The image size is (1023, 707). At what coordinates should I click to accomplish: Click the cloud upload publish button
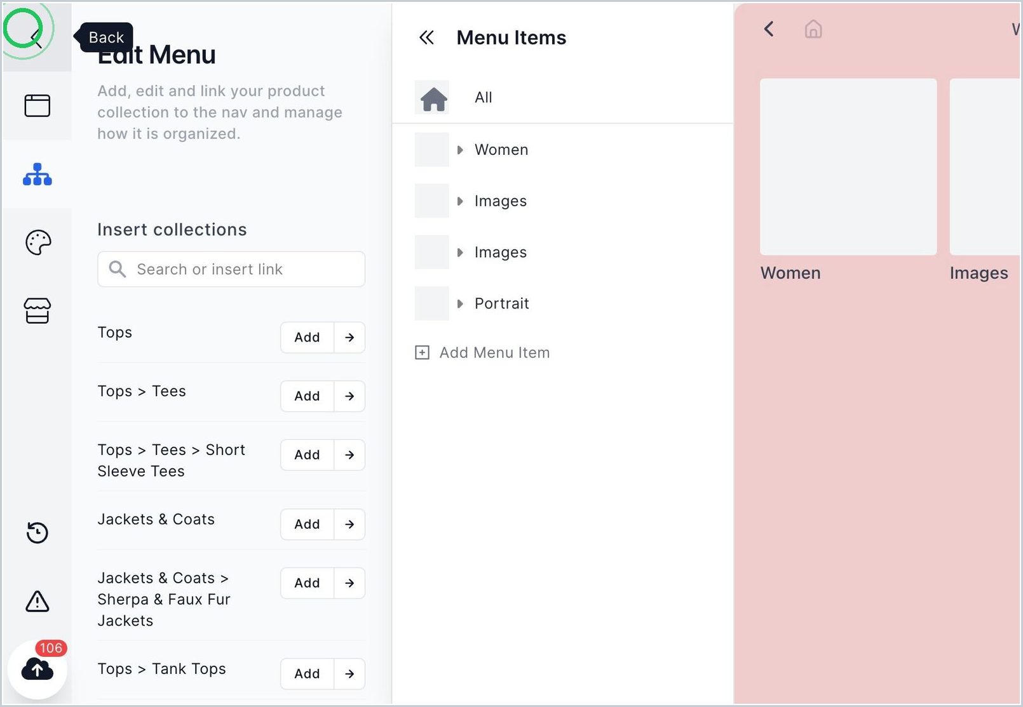37,670
